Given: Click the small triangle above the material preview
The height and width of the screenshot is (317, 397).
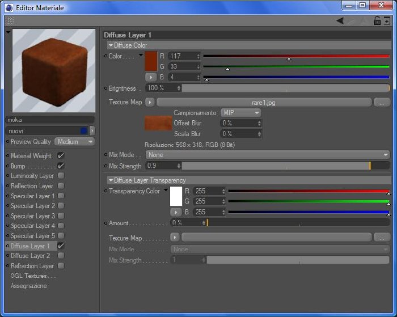Looking at the screenshot, I should pyautogui.click(x=9, y=32).
